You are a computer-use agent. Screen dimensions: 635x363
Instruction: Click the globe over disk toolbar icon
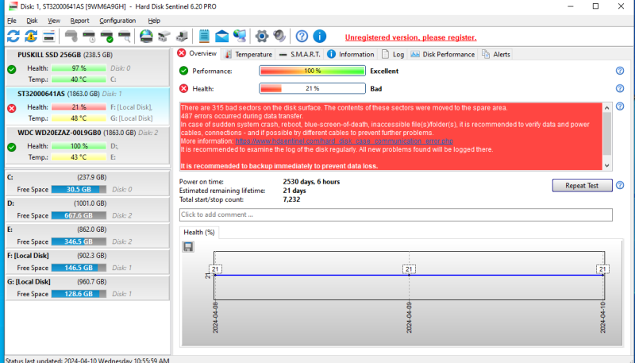tap(146, 37)
